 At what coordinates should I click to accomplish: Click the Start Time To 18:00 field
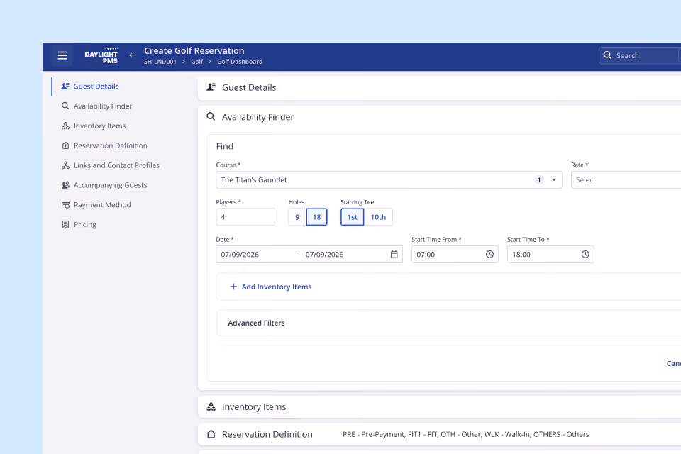point(550,255)
